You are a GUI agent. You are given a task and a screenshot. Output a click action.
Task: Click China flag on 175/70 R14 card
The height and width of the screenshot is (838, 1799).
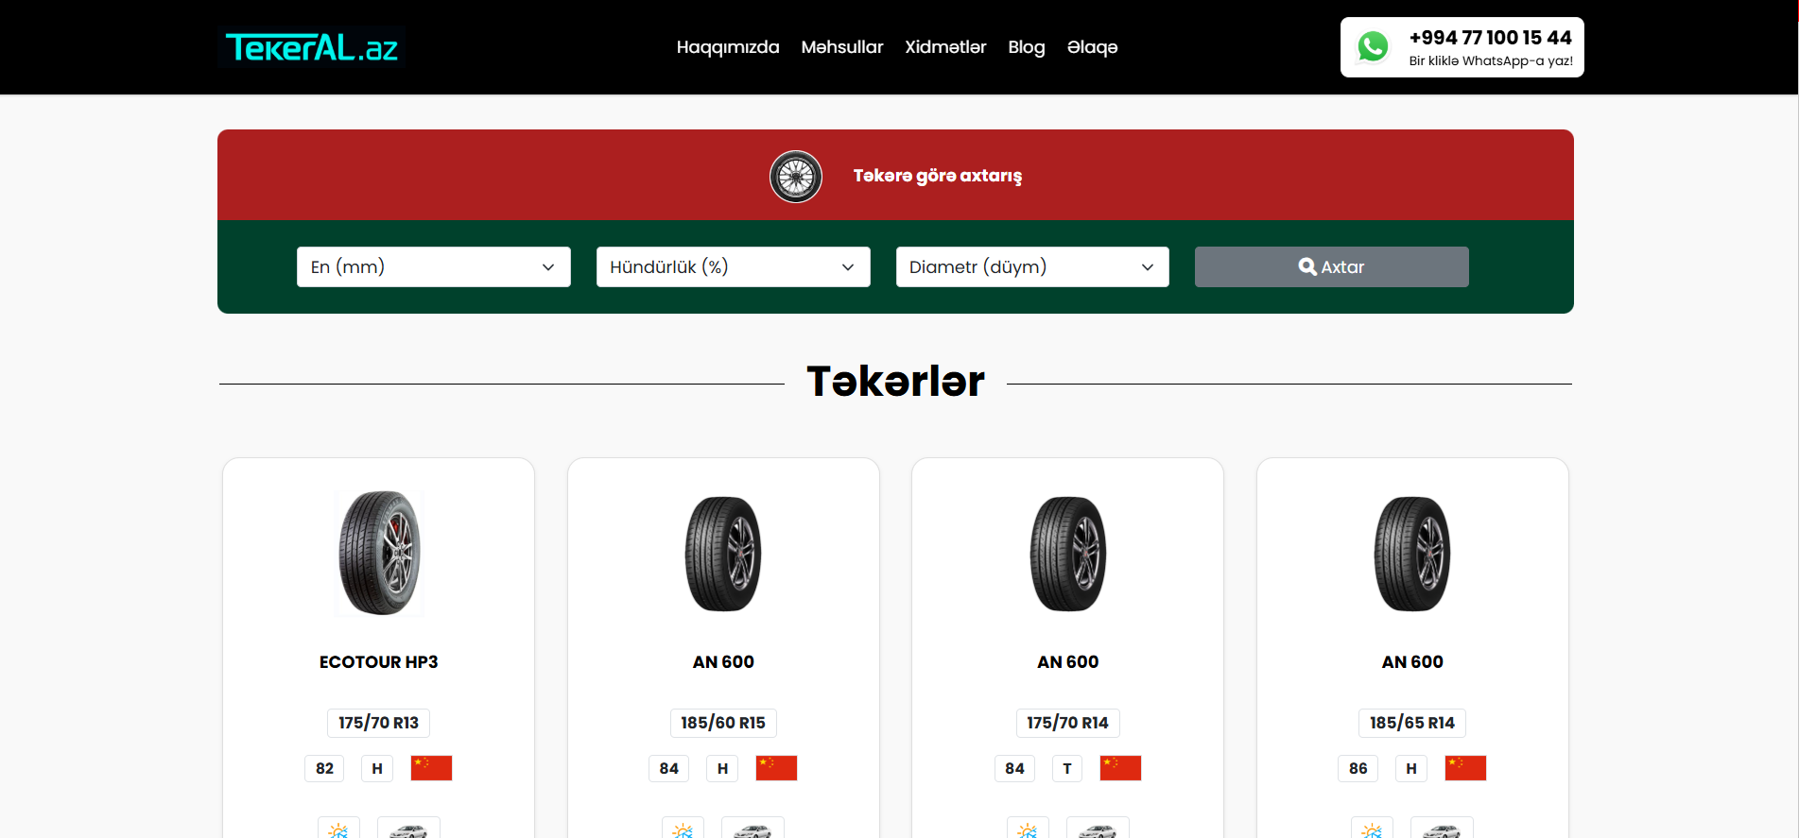[1120, 768]
